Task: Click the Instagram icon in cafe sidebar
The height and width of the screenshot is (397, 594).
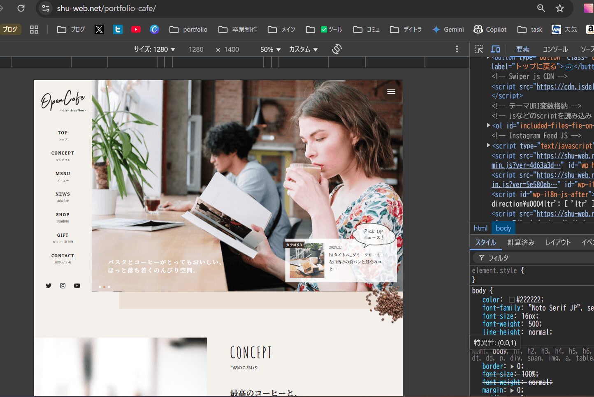Action: pyautogui.click(x=63, y=286)
